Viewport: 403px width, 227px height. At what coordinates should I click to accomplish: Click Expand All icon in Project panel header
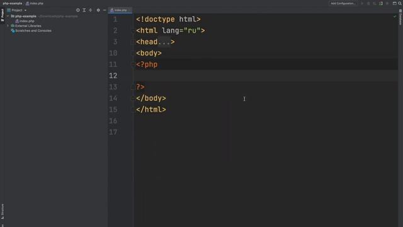pyautogui.click(x=84, y=10)
